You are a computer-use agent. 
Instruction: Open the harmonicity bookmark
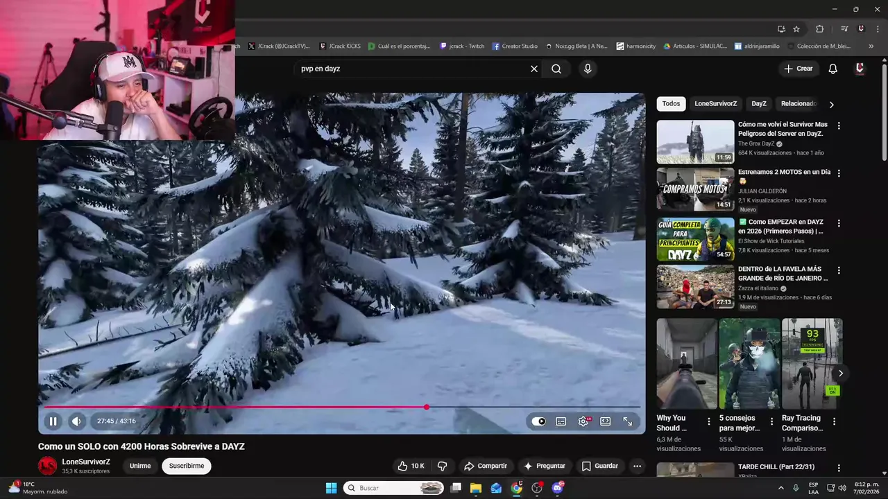pyautogui.click(x=636, y=46)
